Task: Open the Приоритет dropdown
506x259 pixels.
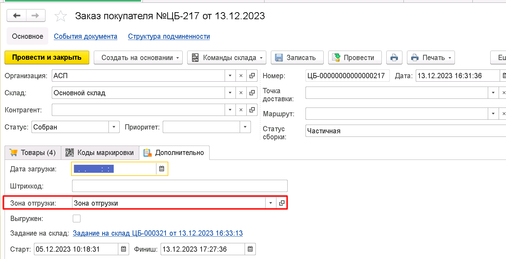Action: (x=245, y=127)
